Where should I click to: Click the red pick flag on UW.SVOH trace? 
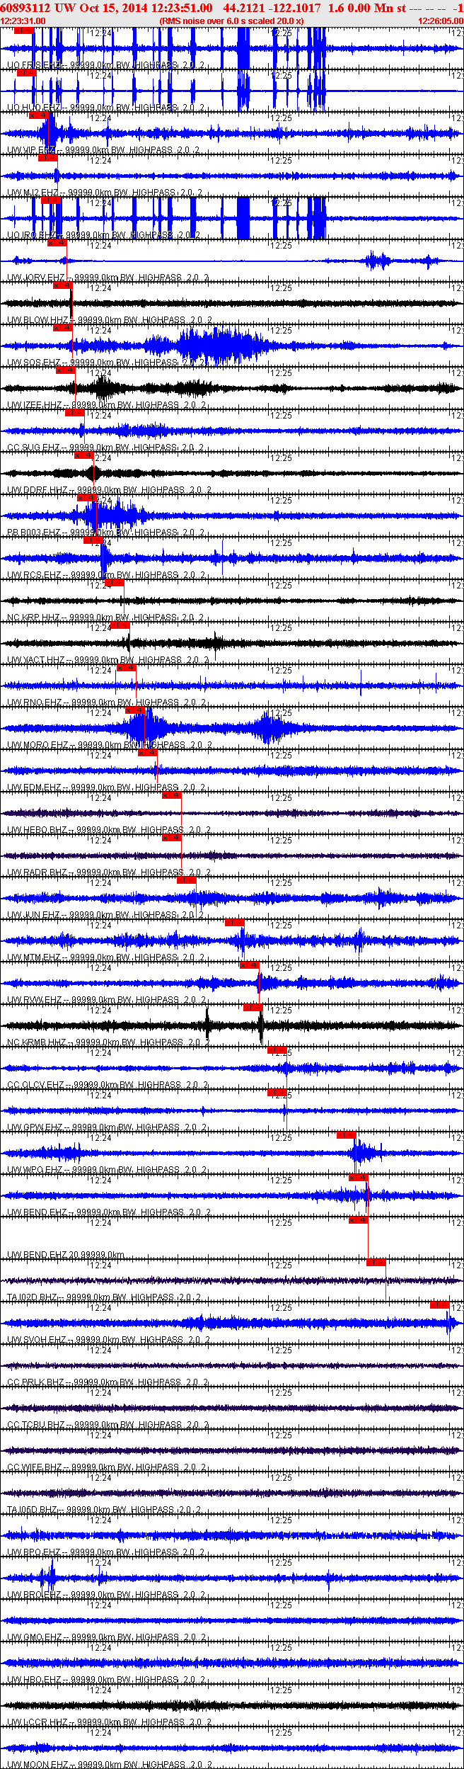point(439,1305)
